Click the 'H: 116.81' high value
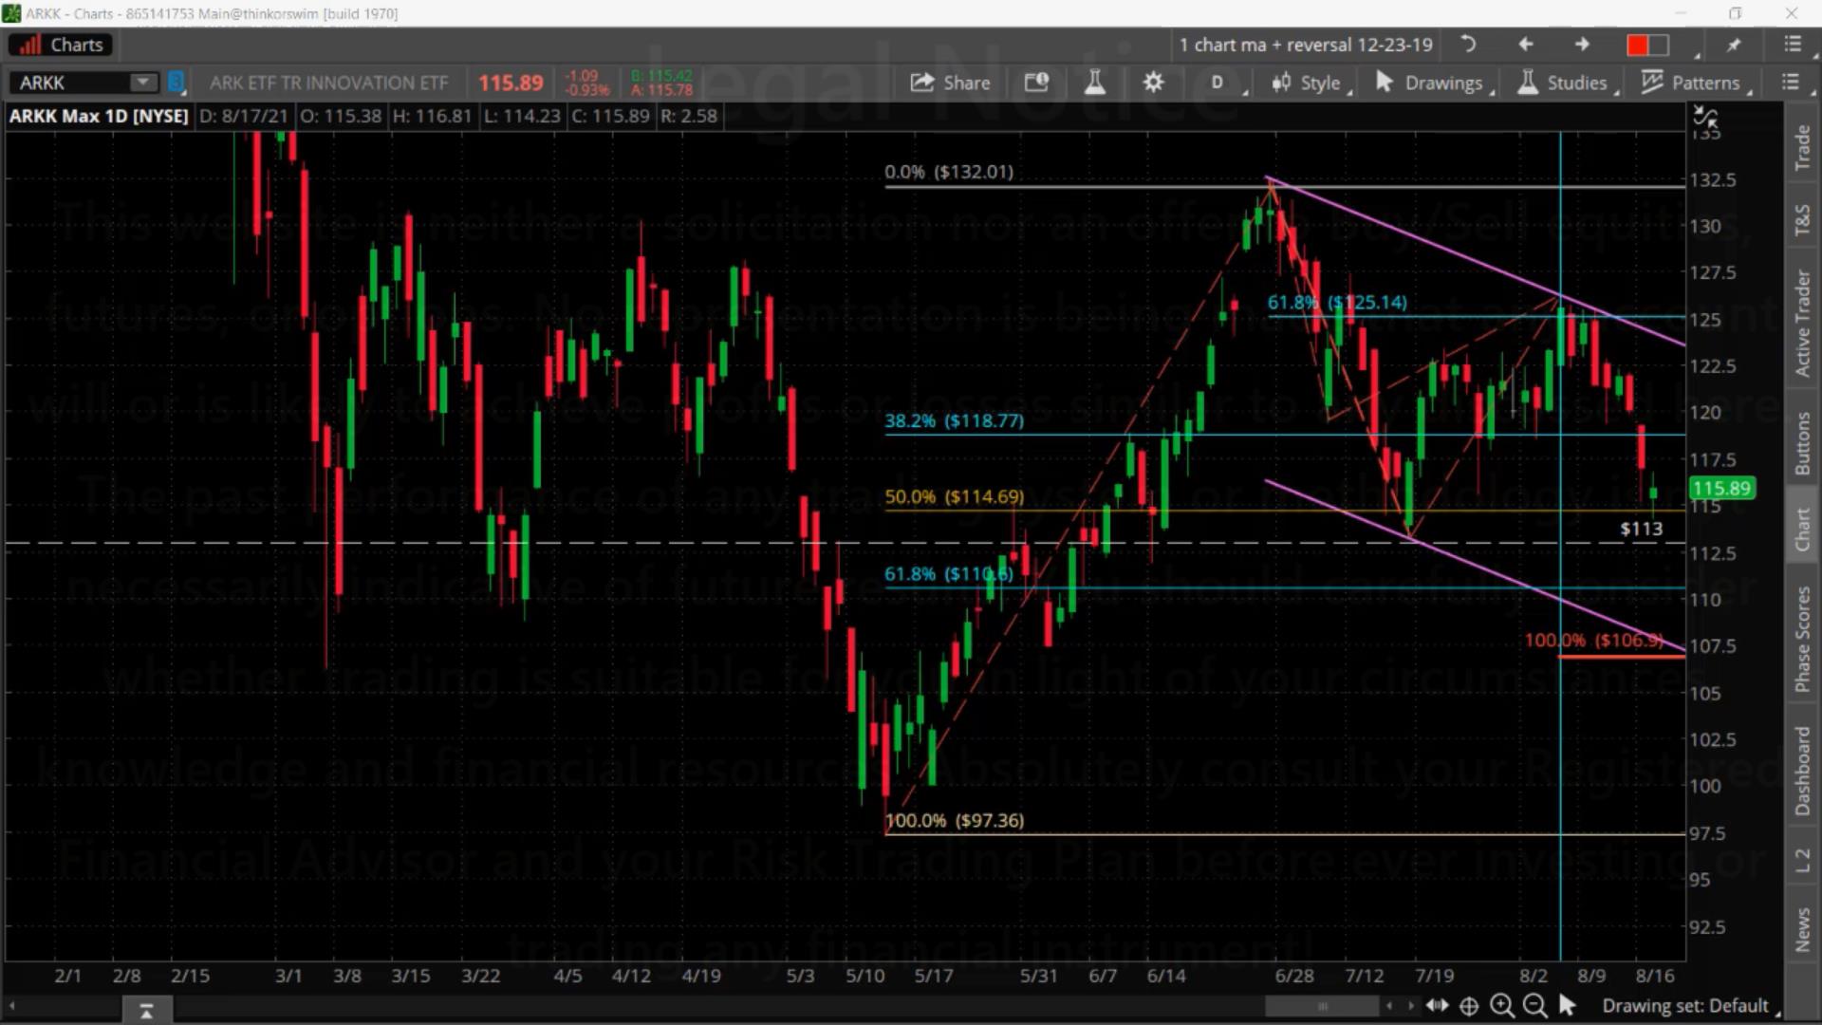 (x=432, y=116)
